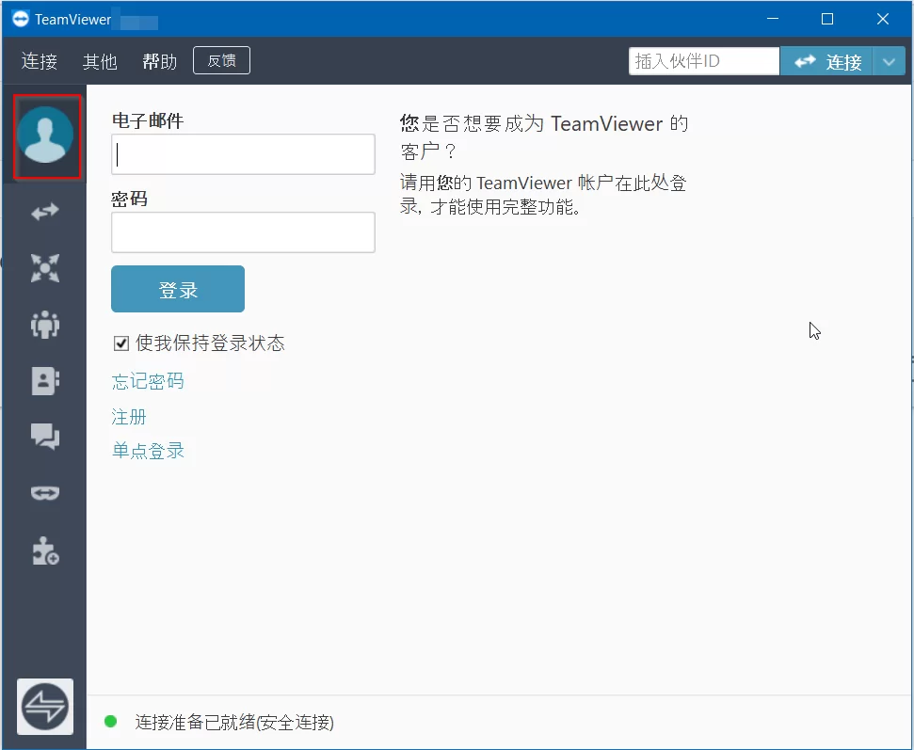
Task: Open the 帮助 menu
Action: pyautogui.click(x=159, y=60)
